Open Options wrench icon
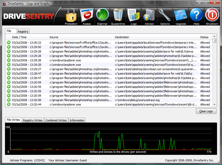This screenshot has height=165, width=222. point(165,17)
